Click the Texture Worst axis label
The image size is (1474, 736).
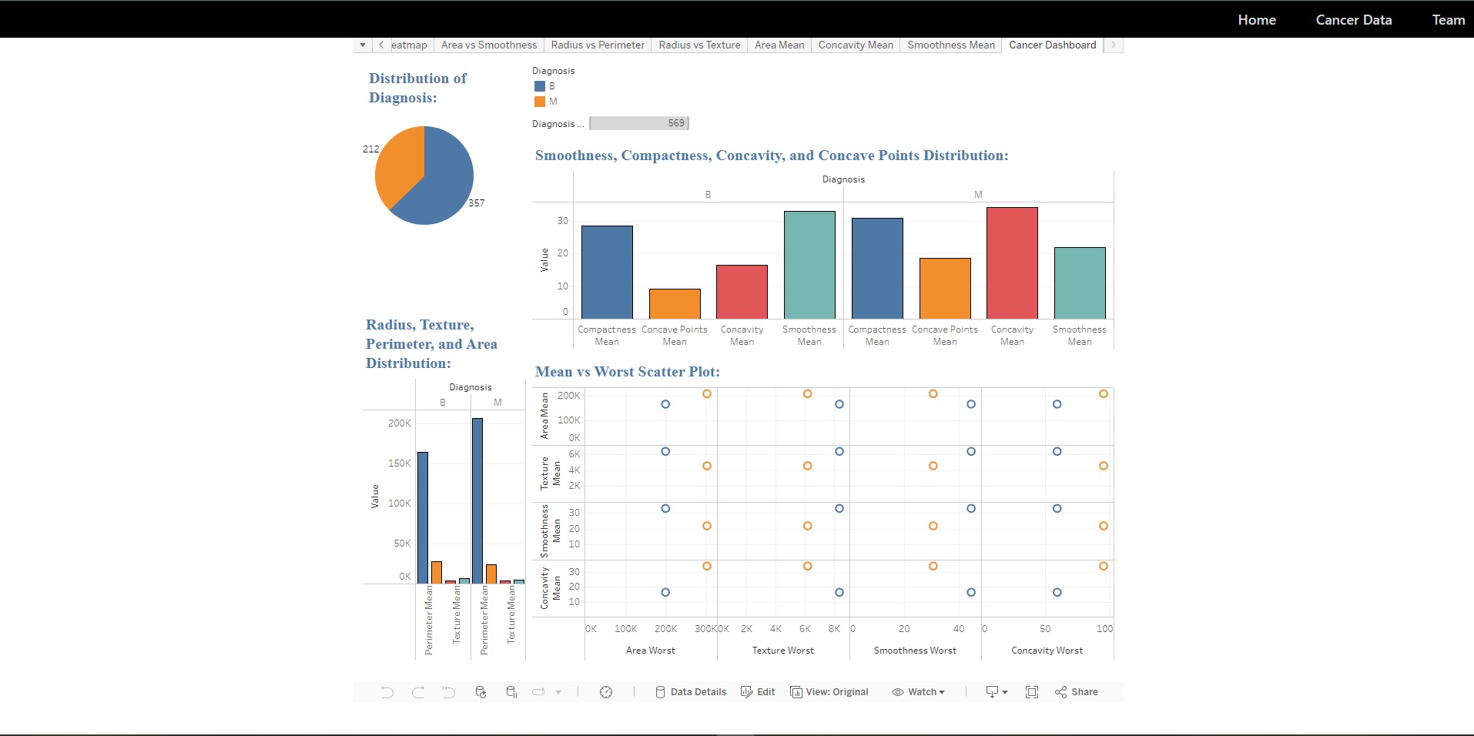pos(783,651)
